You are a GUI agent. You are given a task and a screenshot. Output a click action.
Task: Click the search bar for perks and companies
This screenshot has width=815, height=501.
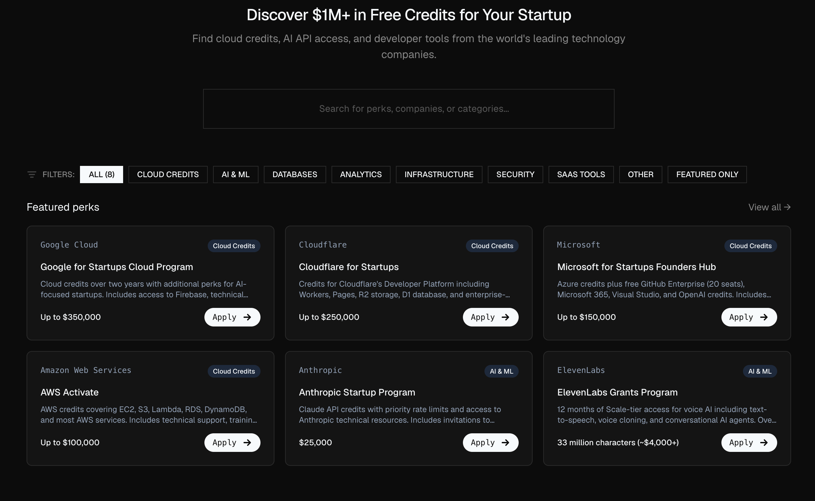(408, 109)
